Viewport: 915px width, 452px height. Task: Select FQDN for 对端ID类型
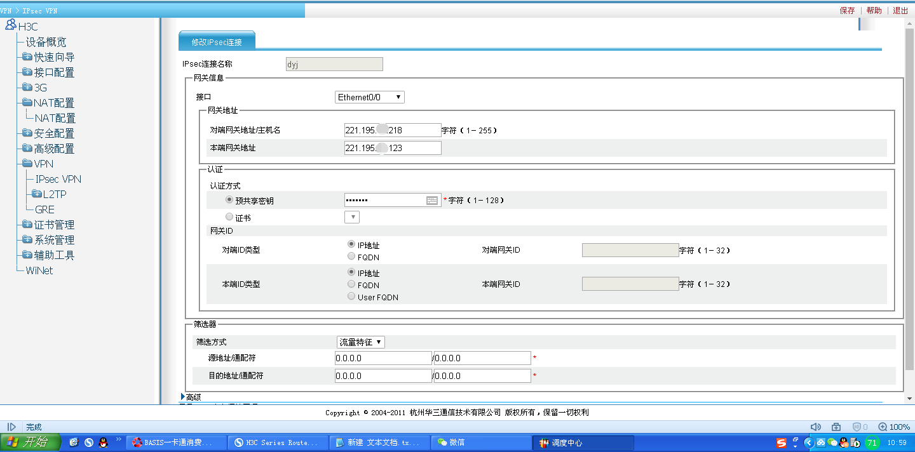(351, 256)
